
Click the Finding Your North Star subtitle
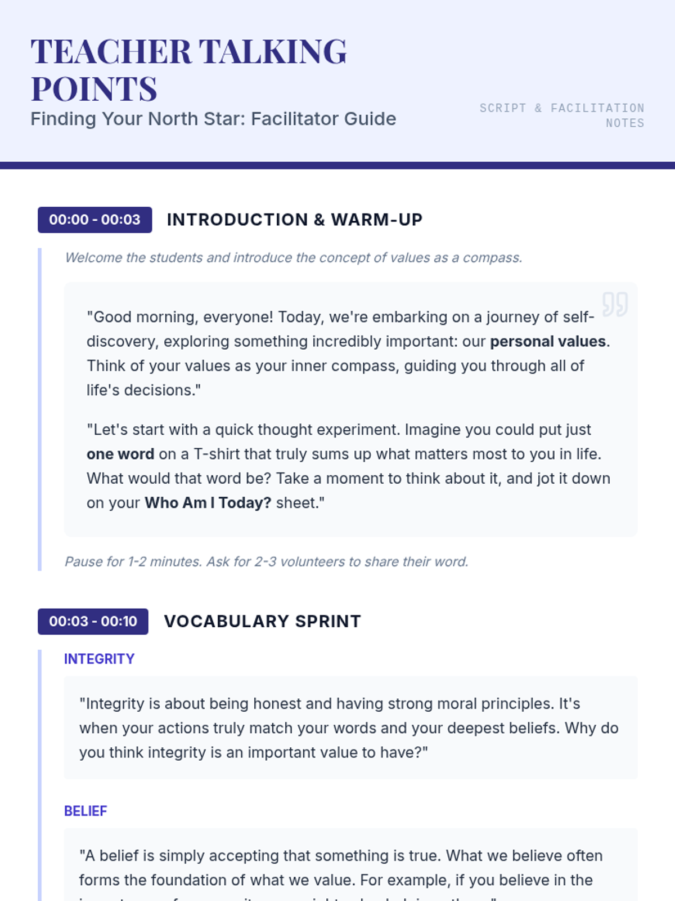[x=213, y=119]
